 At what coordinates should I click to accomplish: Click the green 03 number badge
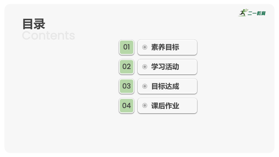127,86
